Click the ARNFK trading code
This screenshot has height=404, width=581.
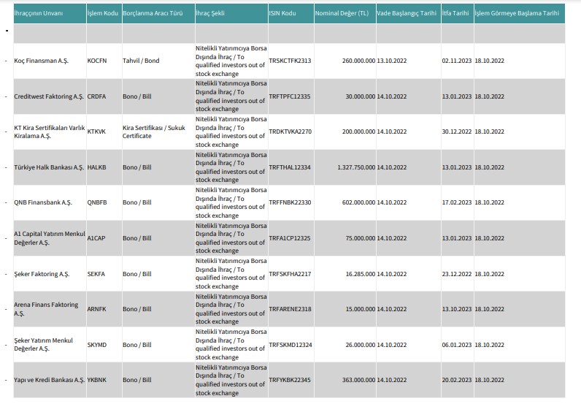point(96,309)
